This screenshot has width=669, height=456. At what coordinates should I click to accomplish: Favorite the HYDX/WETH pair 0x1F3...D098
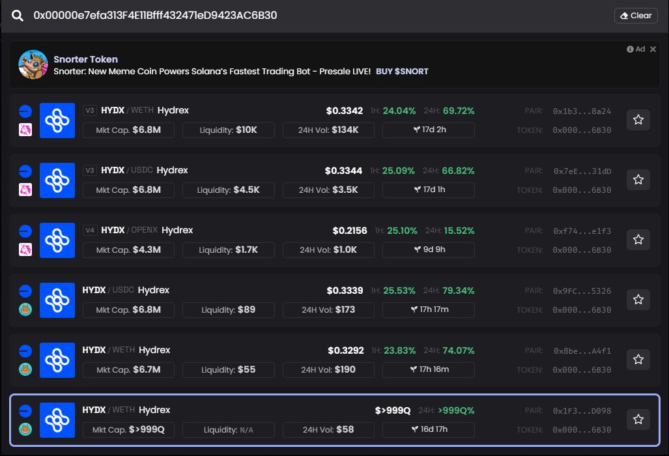click(x=638, y=420)
